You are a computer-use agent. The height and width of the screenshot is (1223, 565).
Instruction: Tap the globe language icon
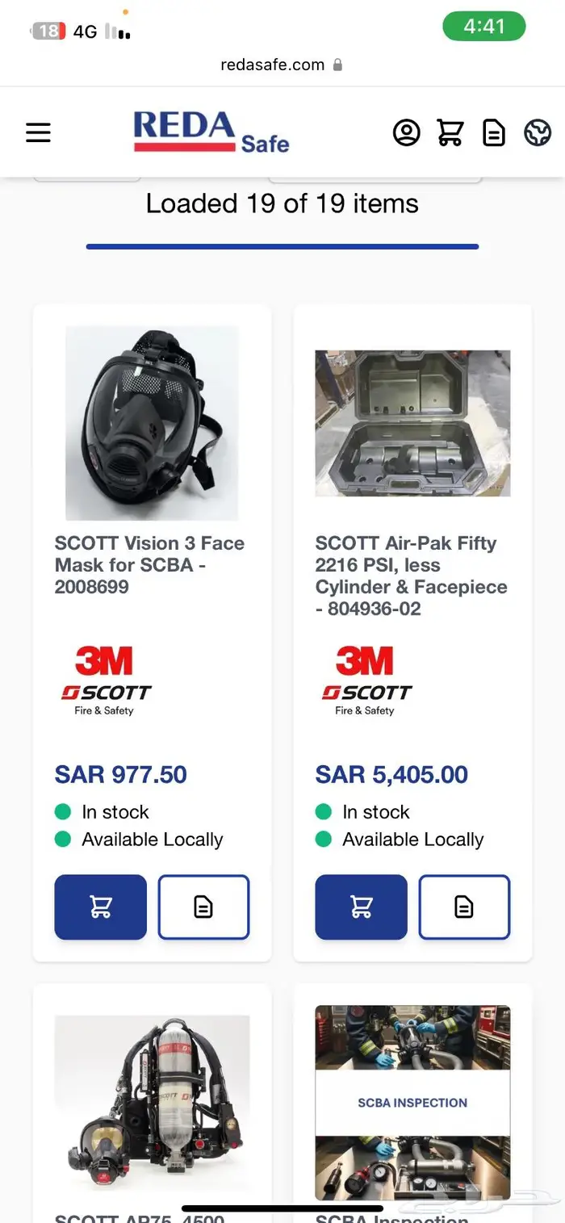538,132
